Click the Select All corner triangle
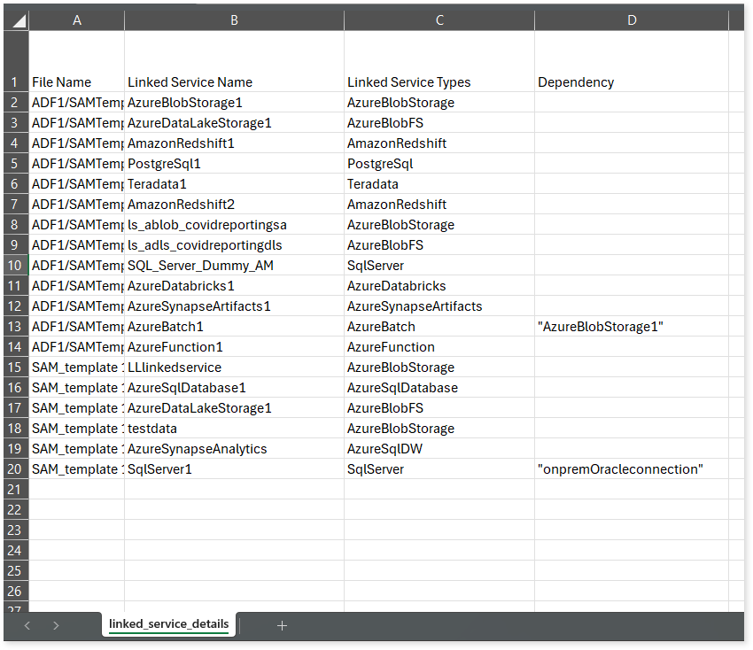The height and width of the screenshot is (650, 753). click(x=17, y=20)
